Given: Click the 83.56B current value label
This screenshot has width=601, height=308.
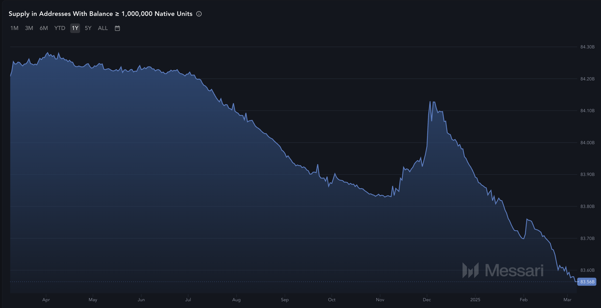Looking at the screenshot, I should (587, 282).
